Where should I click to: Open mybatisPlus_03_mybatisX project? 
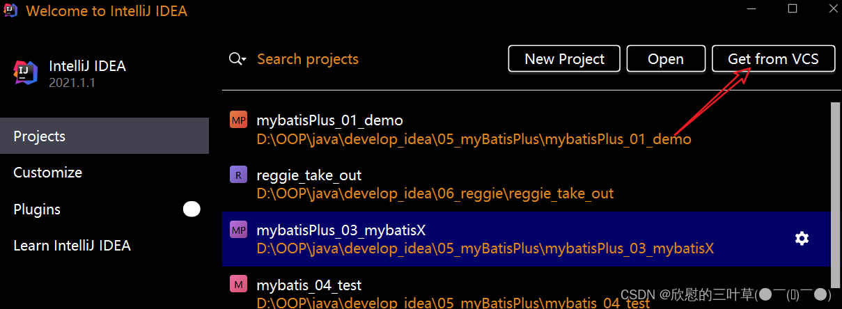pos(526,239)
